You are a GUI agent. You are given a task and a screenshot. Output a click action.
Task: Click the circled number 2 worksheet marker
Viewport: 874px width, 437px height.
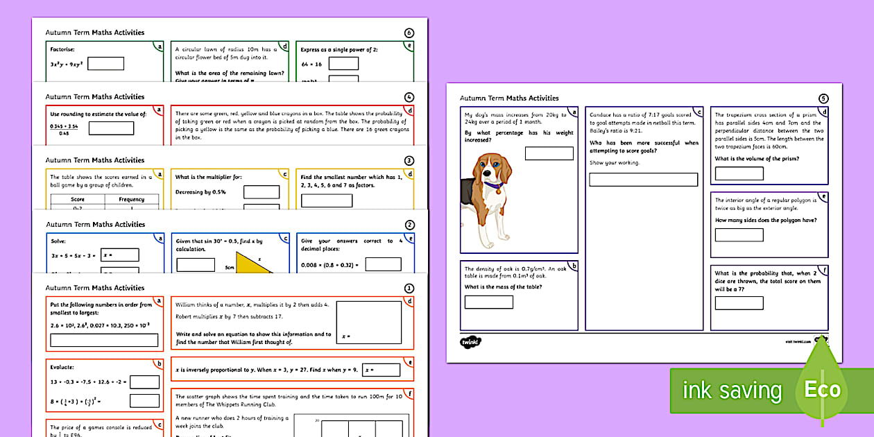(409, 225)
